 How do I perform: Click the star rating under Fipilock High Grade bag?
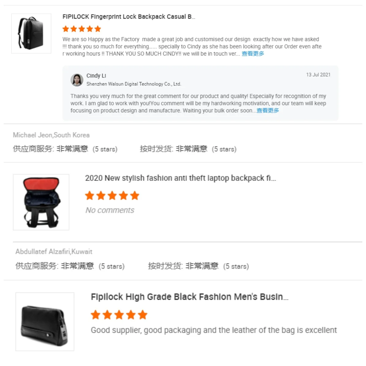(119, 315)
